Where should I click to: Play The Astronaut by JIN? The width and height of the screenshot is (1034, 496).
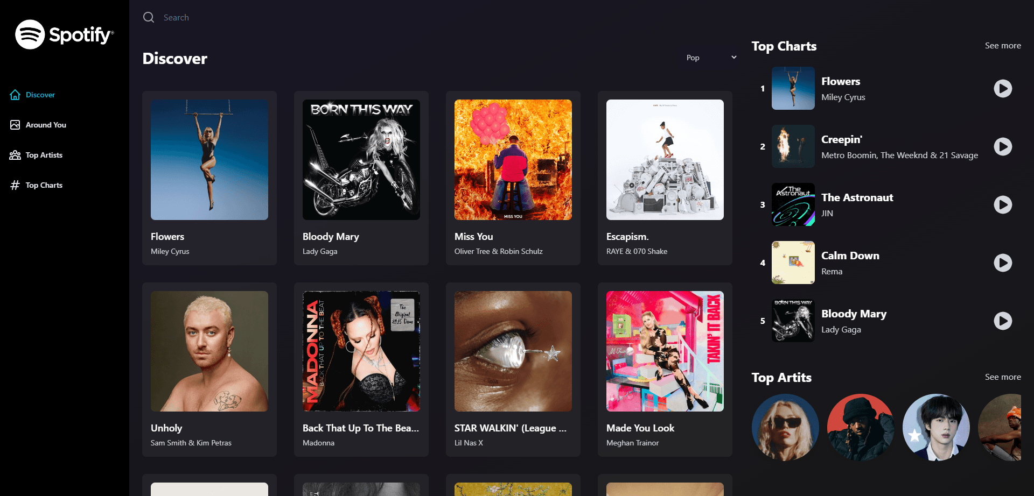pos(1003,204)
